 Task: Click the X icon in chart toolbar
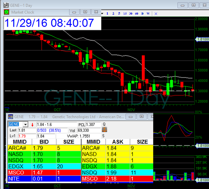pos(156,14)
